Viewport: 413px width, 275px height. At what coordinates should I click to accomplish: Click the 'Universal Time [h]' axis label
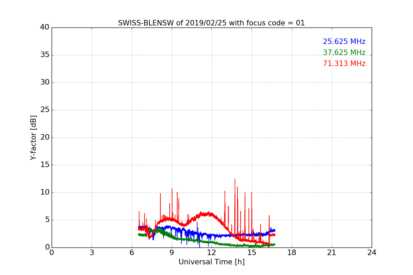(212, 262)
